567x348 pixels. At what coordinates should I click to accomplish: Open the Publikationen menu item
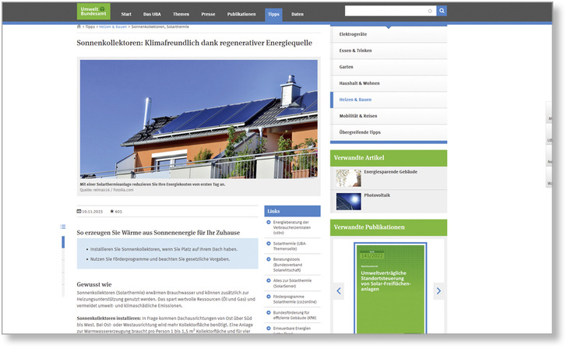(x=241, y=14)
